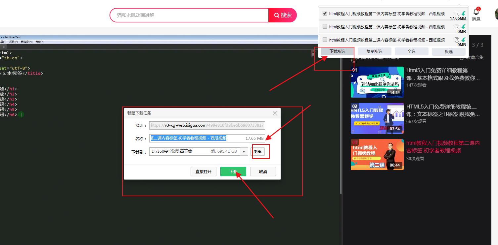Invert the selection with 反选
Viewport: 498px width, 245px height.
(449, 51)
